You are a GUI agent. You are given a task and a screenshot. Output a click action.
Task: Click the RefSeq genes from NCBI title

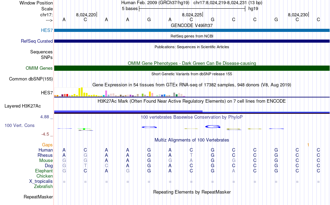(x=192, y=36)
